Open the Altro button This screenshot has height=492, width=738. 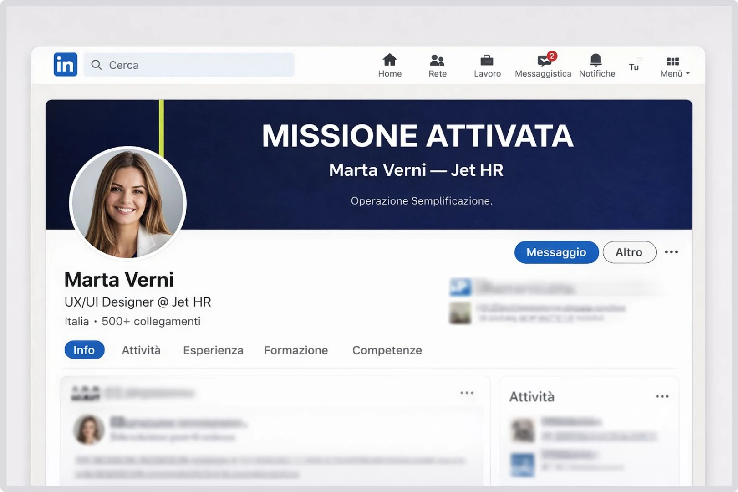(629, 252)
